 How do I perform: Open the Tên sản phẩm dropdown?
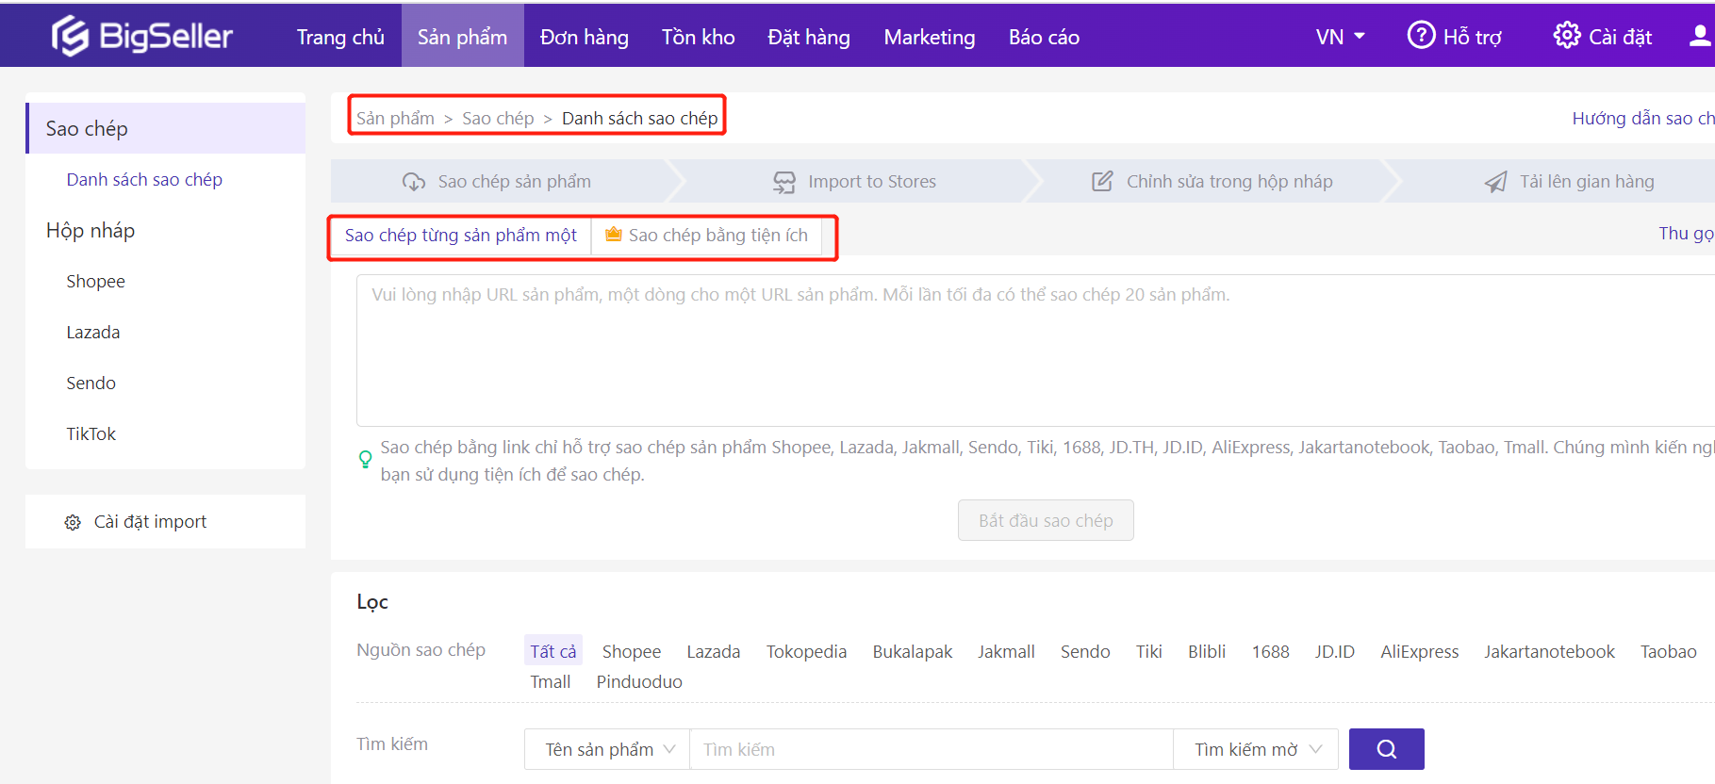point(608,749)
